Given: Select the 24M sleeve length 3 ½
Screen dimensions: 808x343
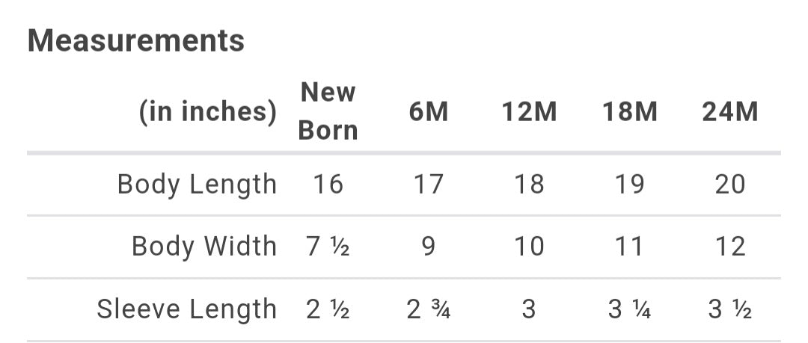Looking at the screenshot, I should (729, 309).
